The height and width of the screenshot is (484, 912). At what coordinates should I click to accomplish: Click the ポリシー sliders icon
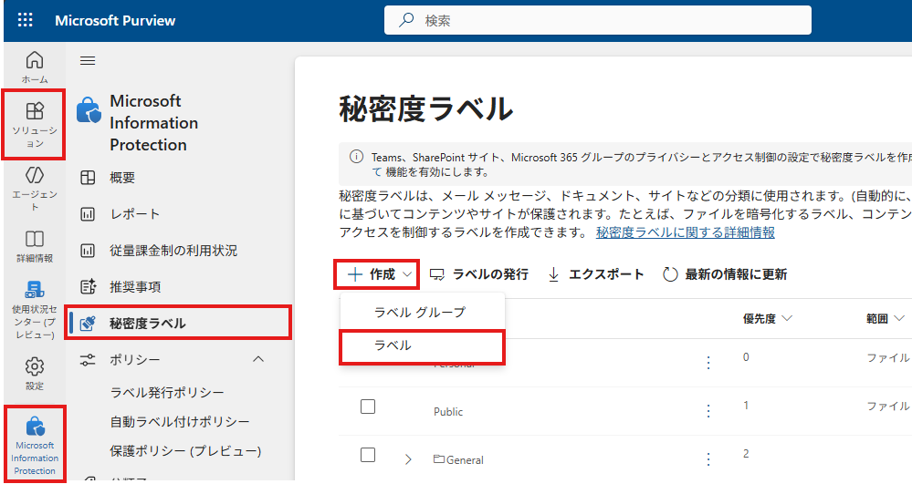[88, 360]
